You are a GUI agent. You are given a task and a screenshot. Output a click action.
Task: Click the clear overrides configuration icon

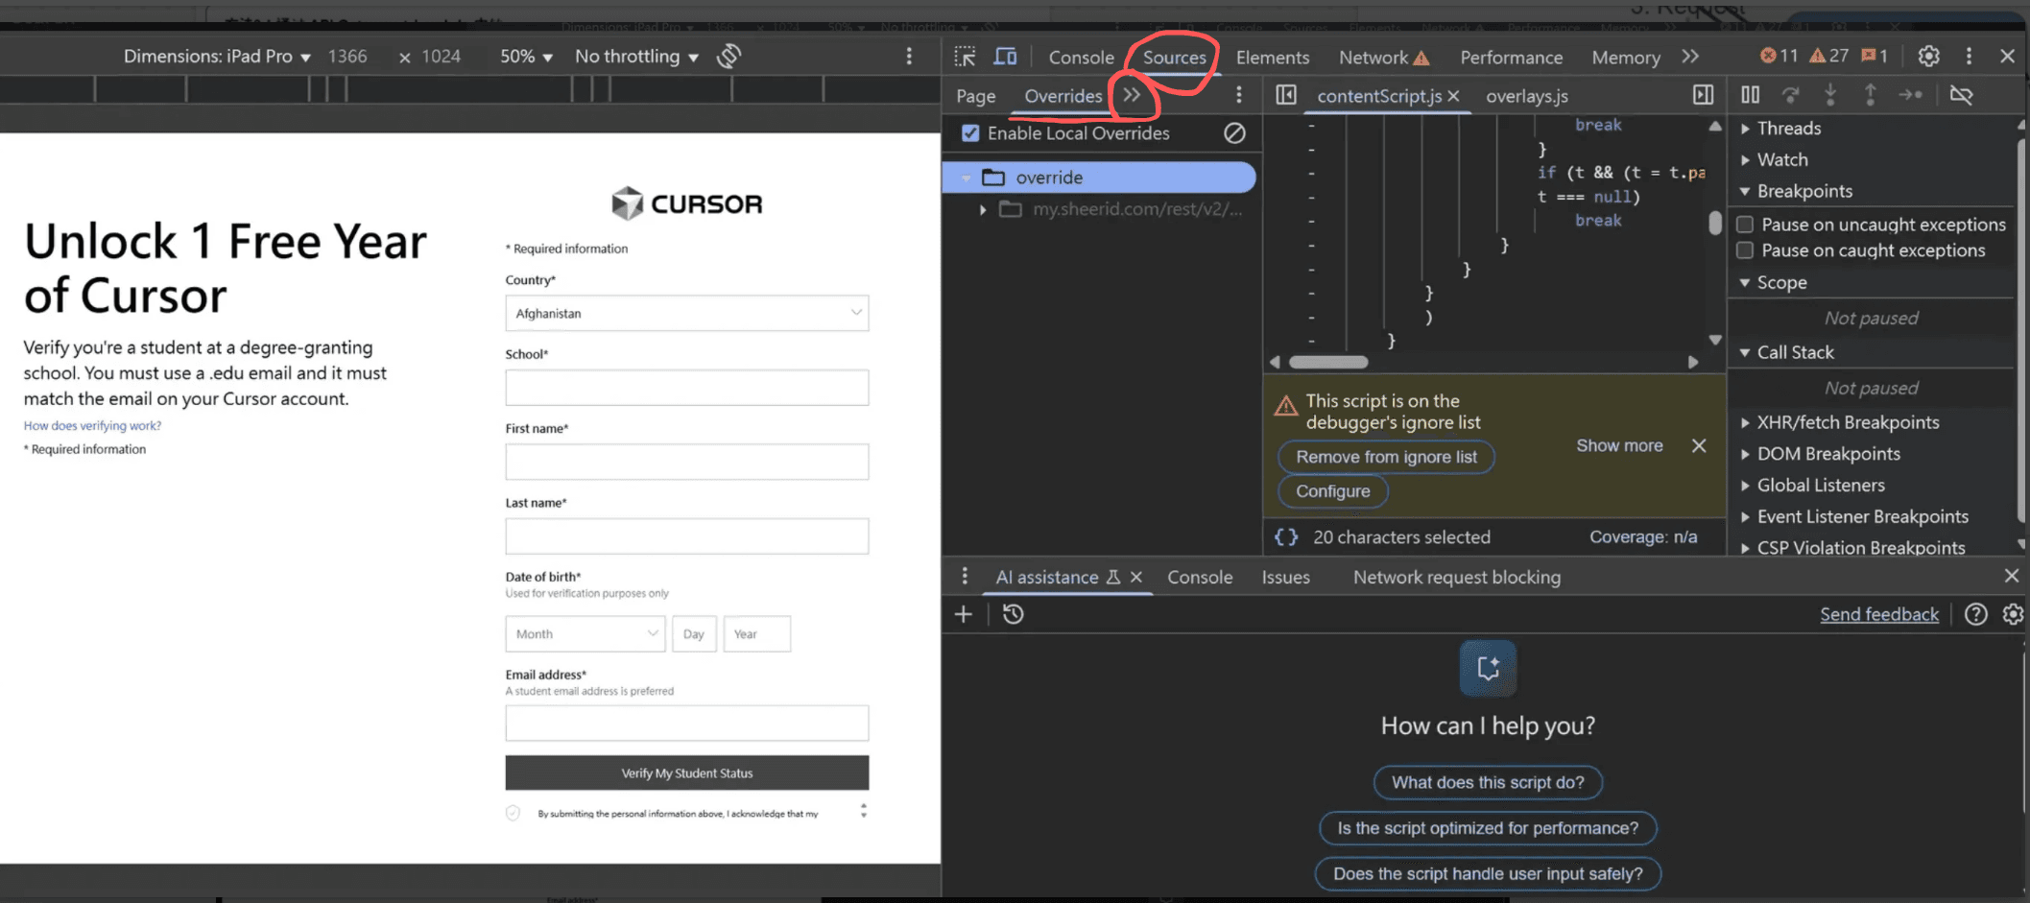1234,133
